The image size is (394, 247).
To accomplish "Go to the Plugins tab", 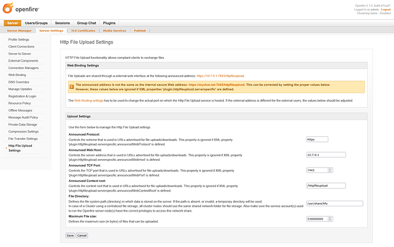I will pyautogui.click(x=109, y=23).
